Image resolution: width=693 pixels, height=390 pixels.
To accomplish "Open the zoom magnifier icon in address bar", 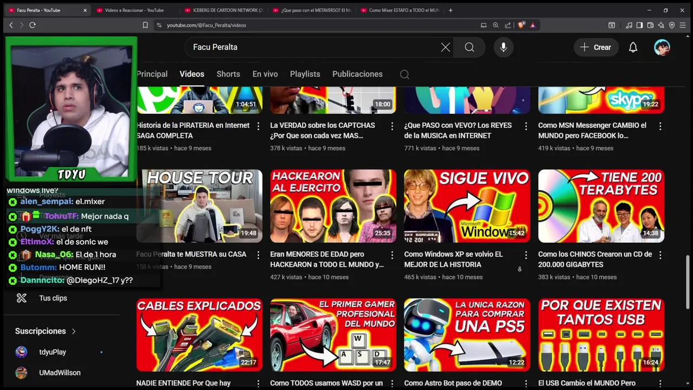I will [x=495, y=25].
